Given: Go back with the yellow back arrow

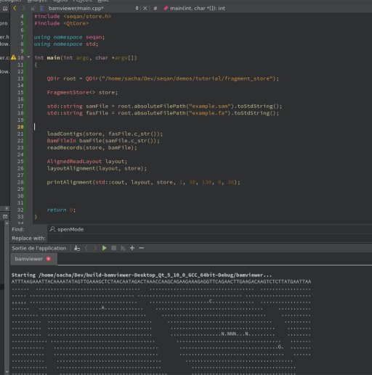Looking at the screenshot, I should click(x=15, y=8).
